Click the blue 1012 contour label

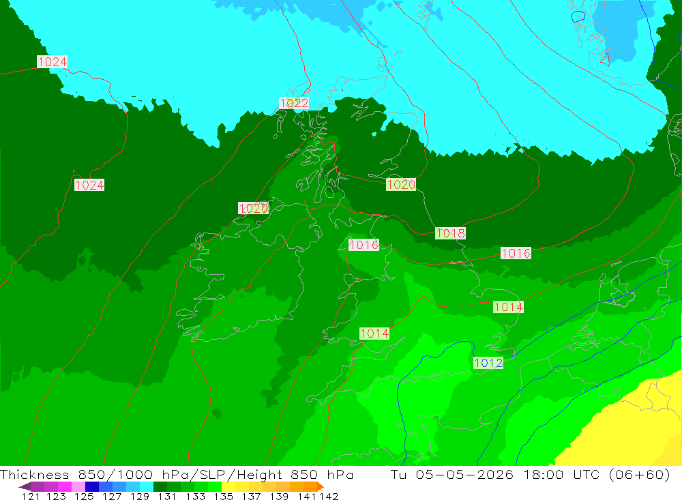[488, 363]
